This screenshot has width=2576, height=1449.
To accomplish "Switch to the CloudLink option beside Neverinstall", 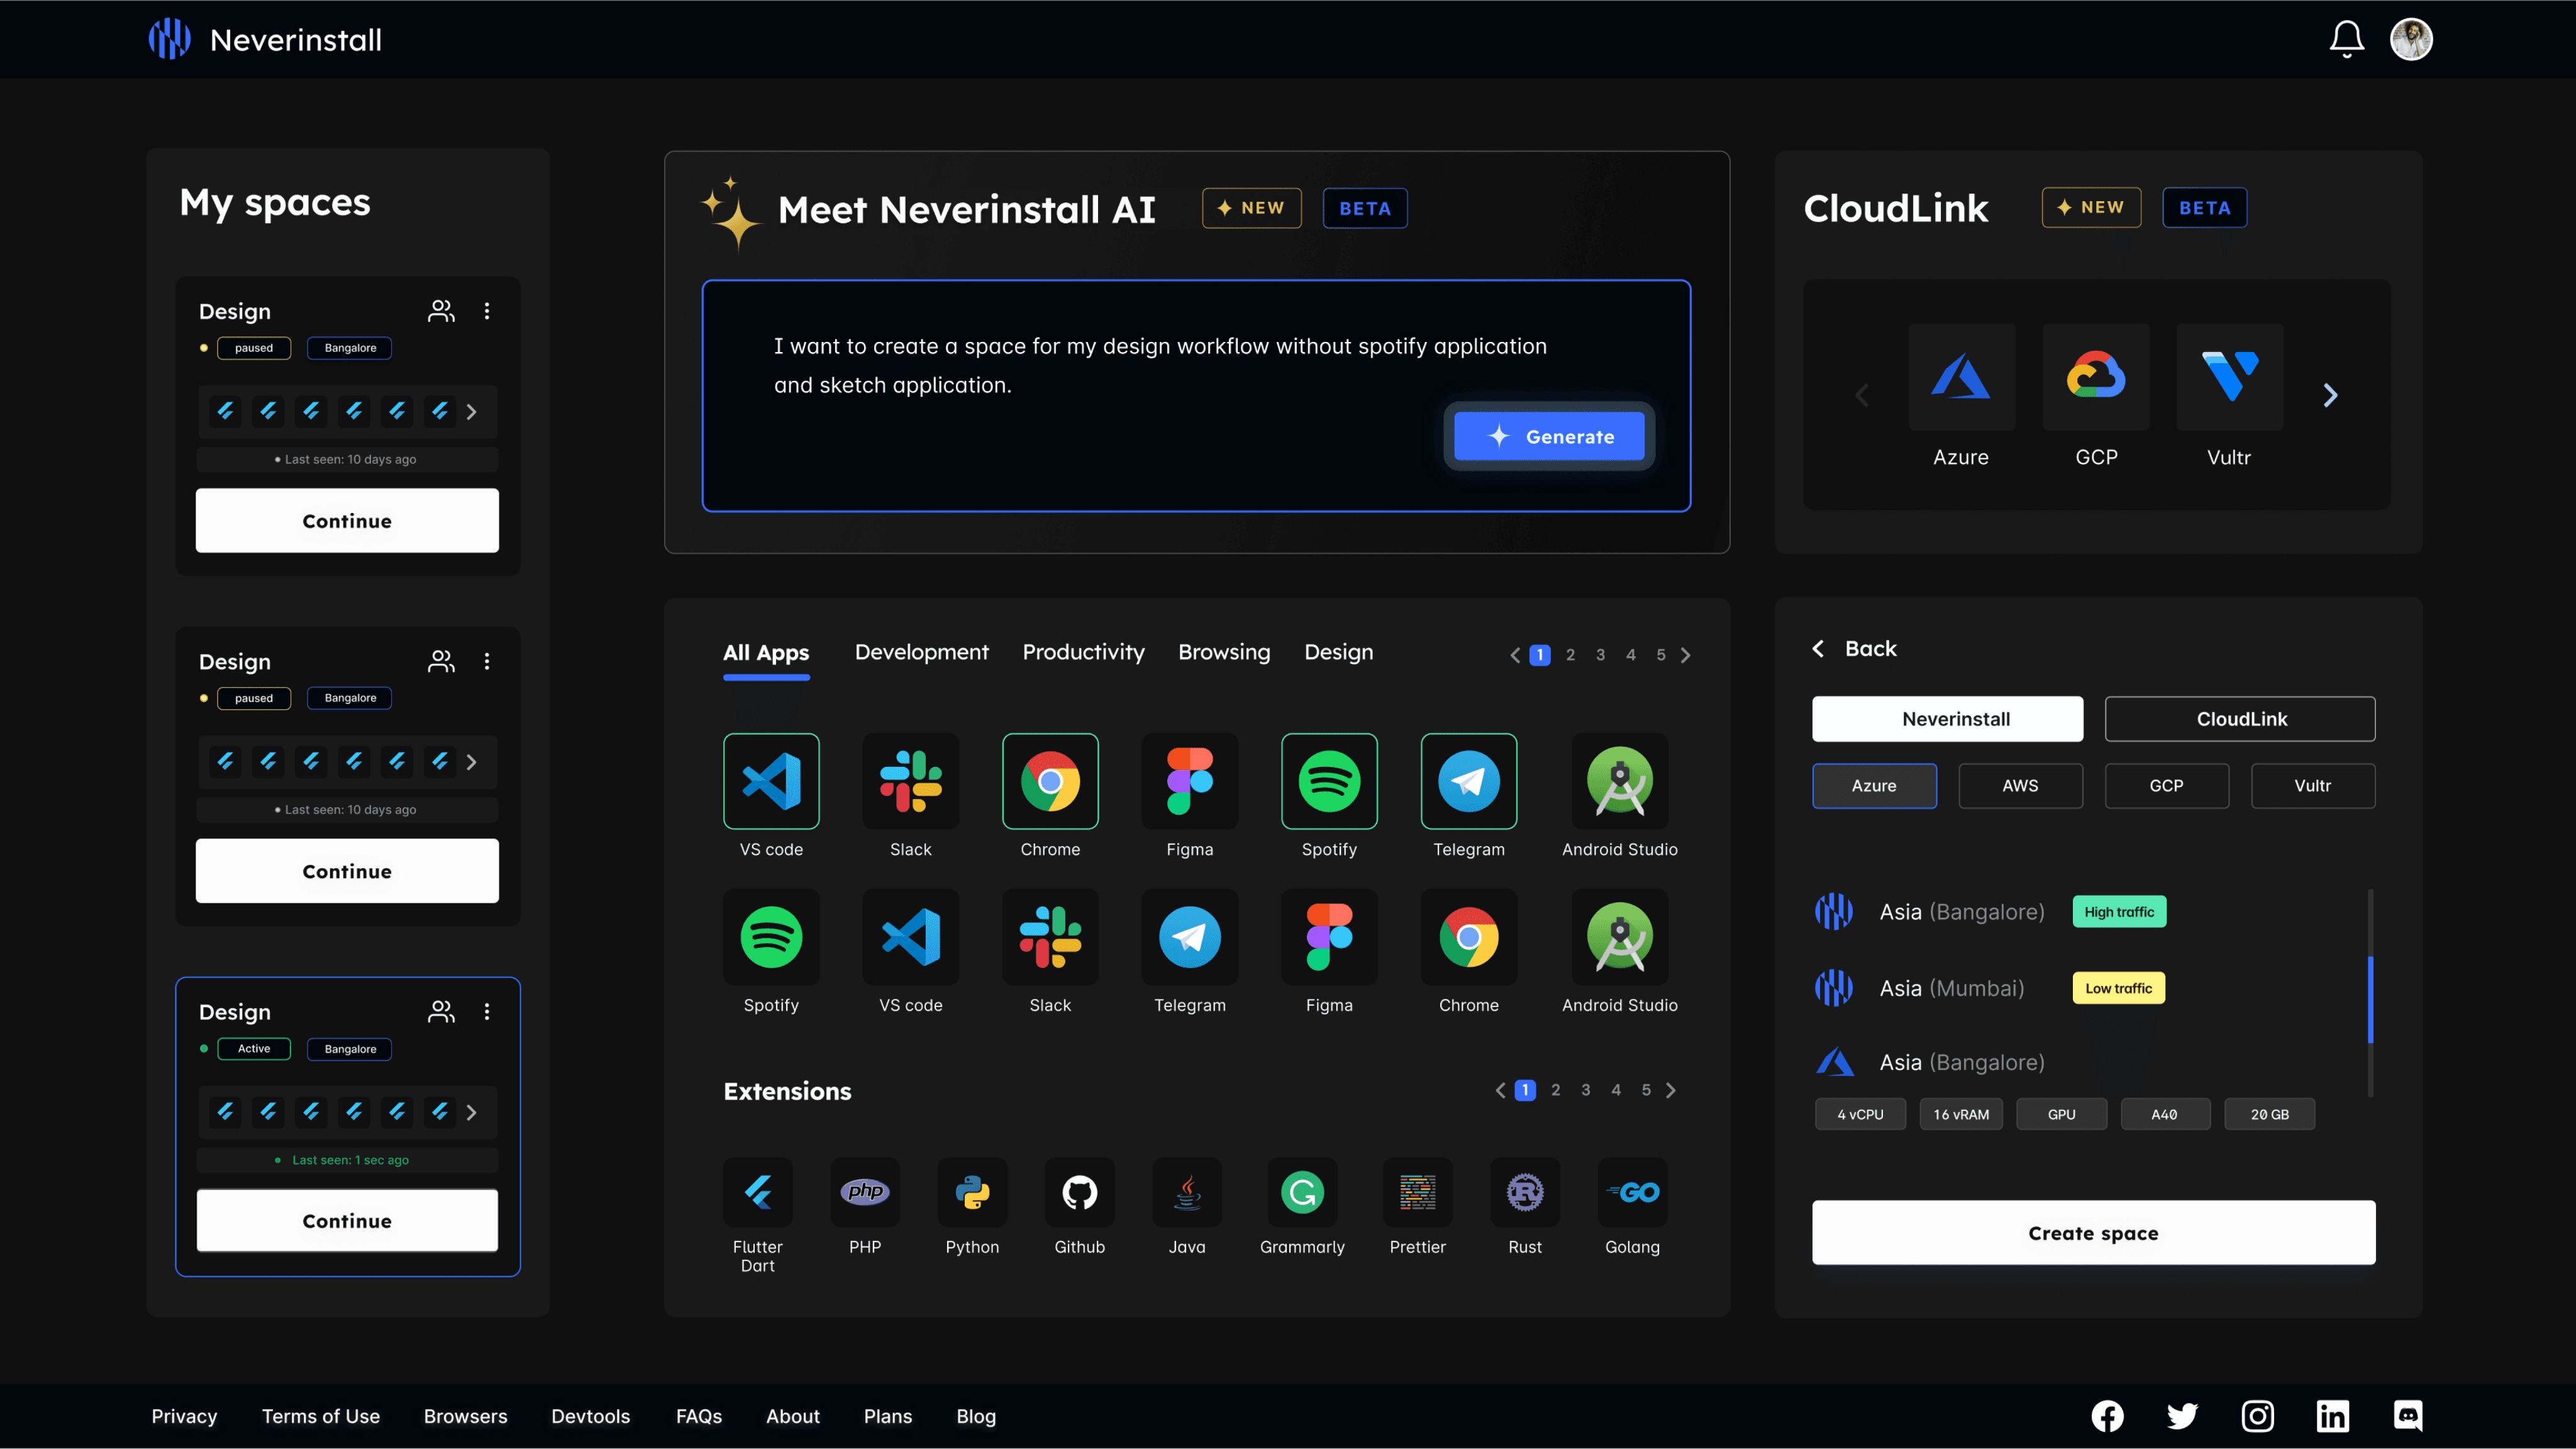I will pos(2240,719).
